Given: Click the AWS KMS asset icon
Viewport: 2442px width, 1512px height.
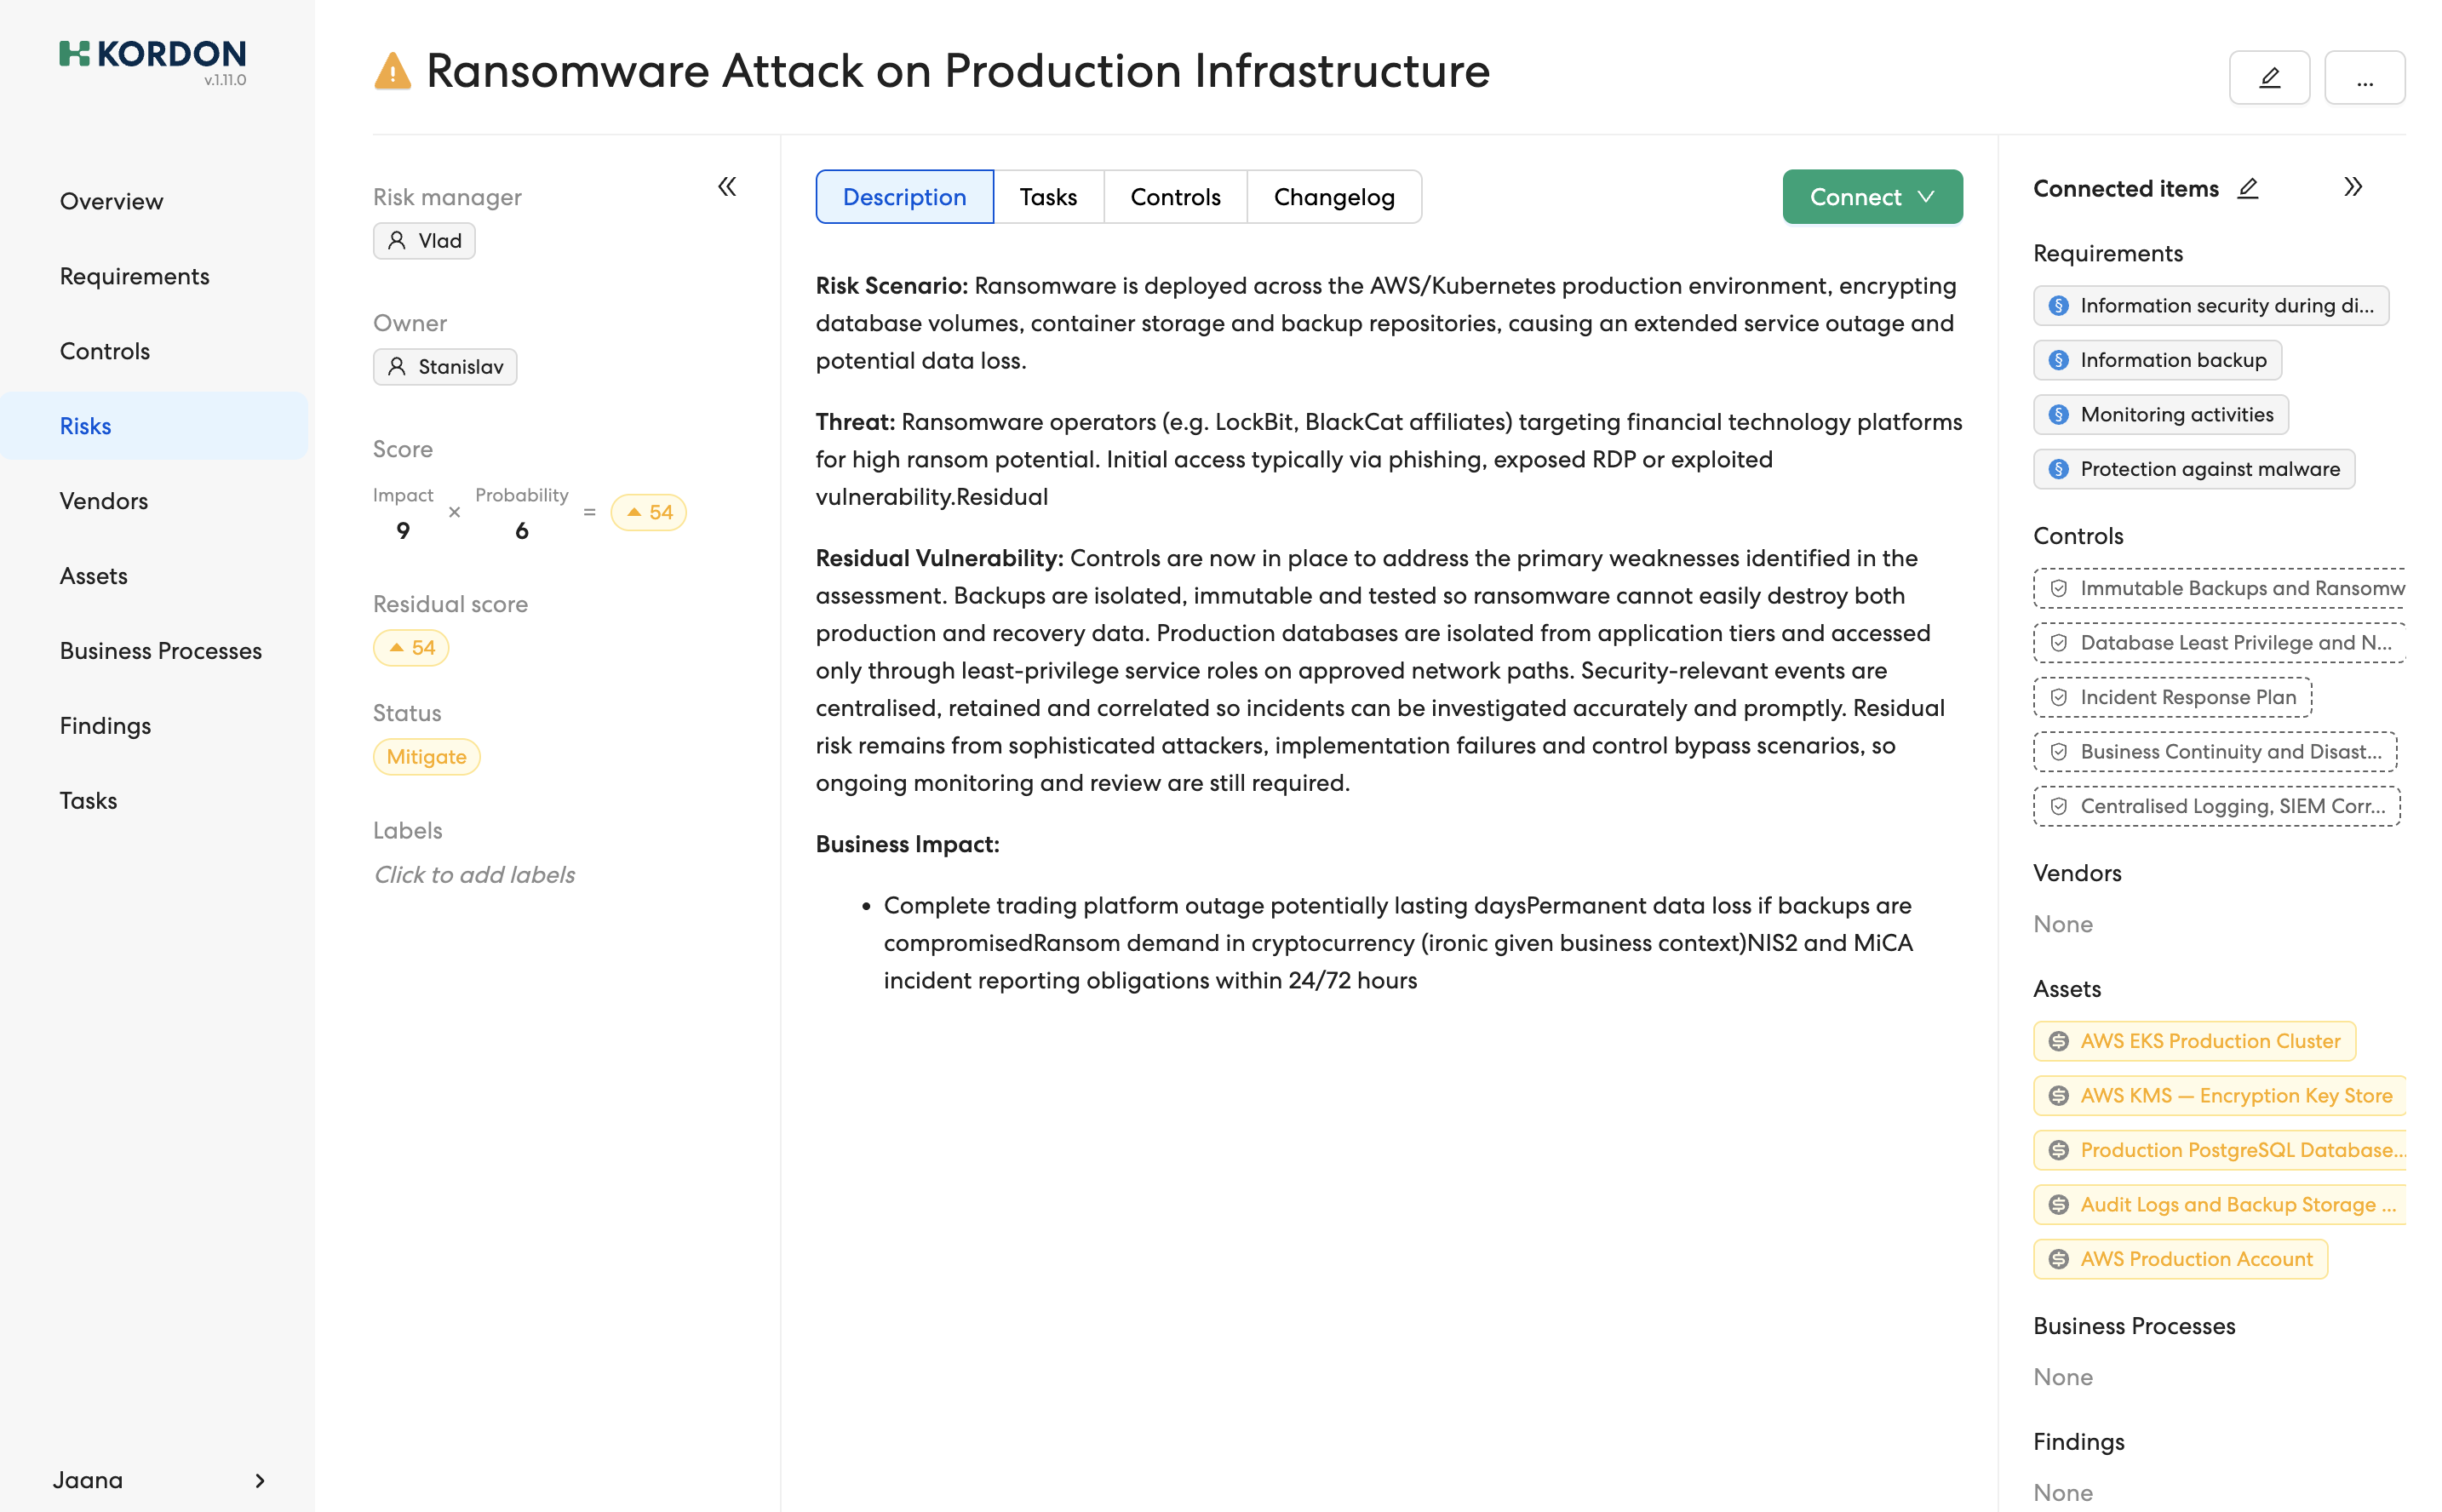Looking at the screenshot, I should [x=2058, y=1096].
